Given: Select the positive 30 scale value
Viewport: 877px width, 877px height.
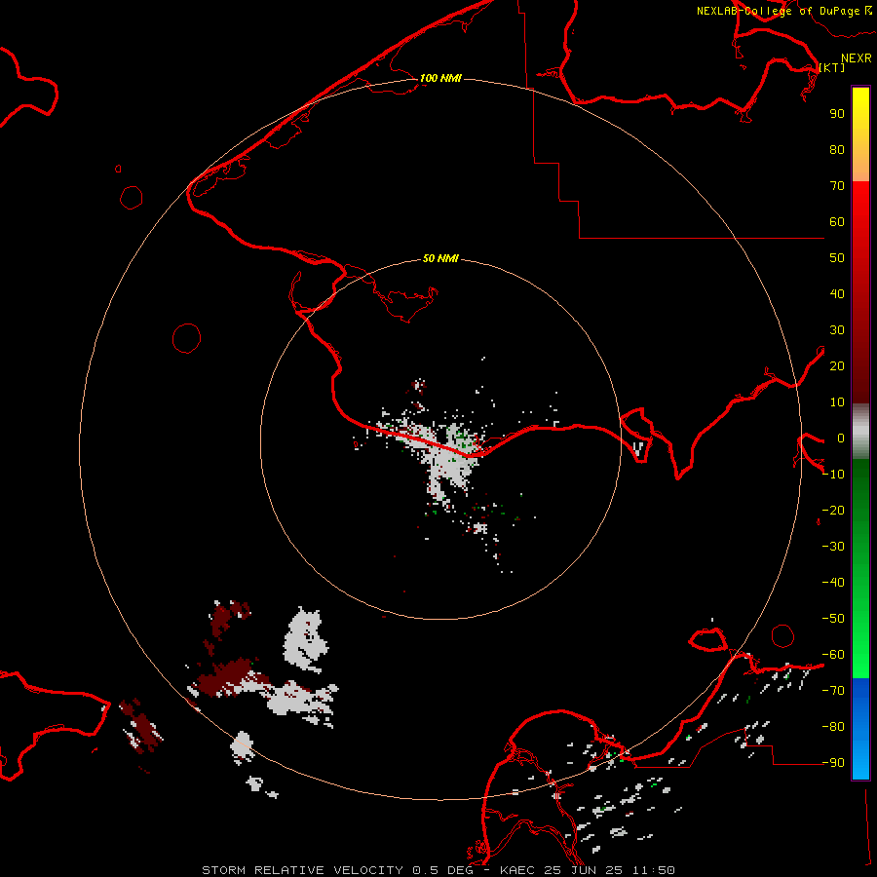Looking at the screenshot, I should pos(837,330).
